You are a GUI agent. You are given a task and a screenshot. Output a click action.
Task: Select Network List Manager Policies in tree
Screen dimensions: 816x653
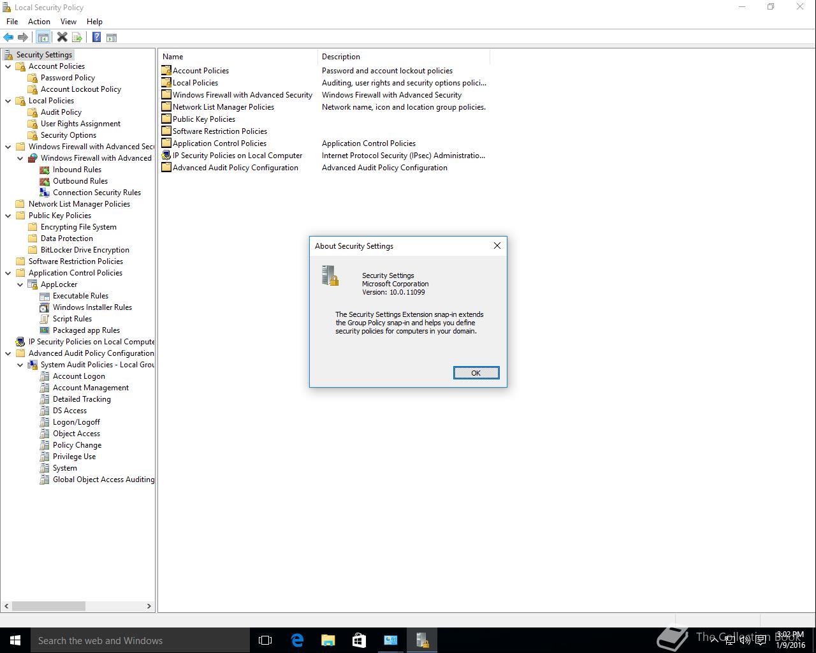click(79, 204)
